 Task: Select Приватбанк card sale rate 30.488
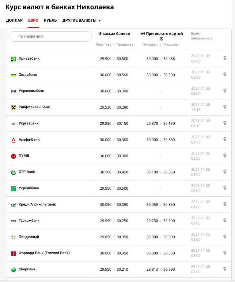[169, 59]
